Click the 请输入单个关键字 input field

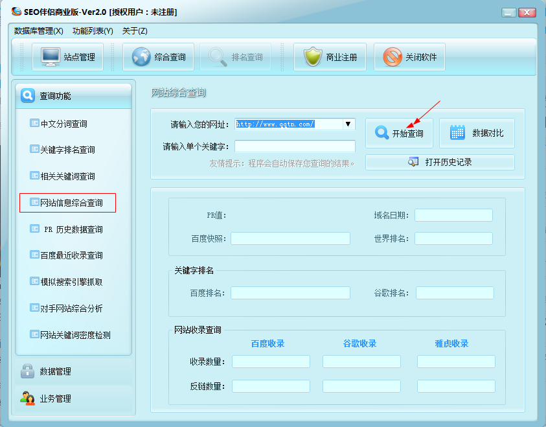295,146
